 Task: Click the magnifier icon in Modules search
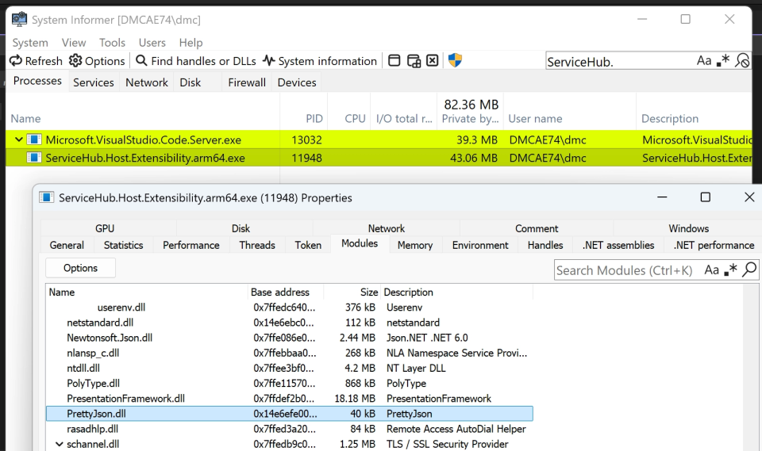click(x=749, y=269)
